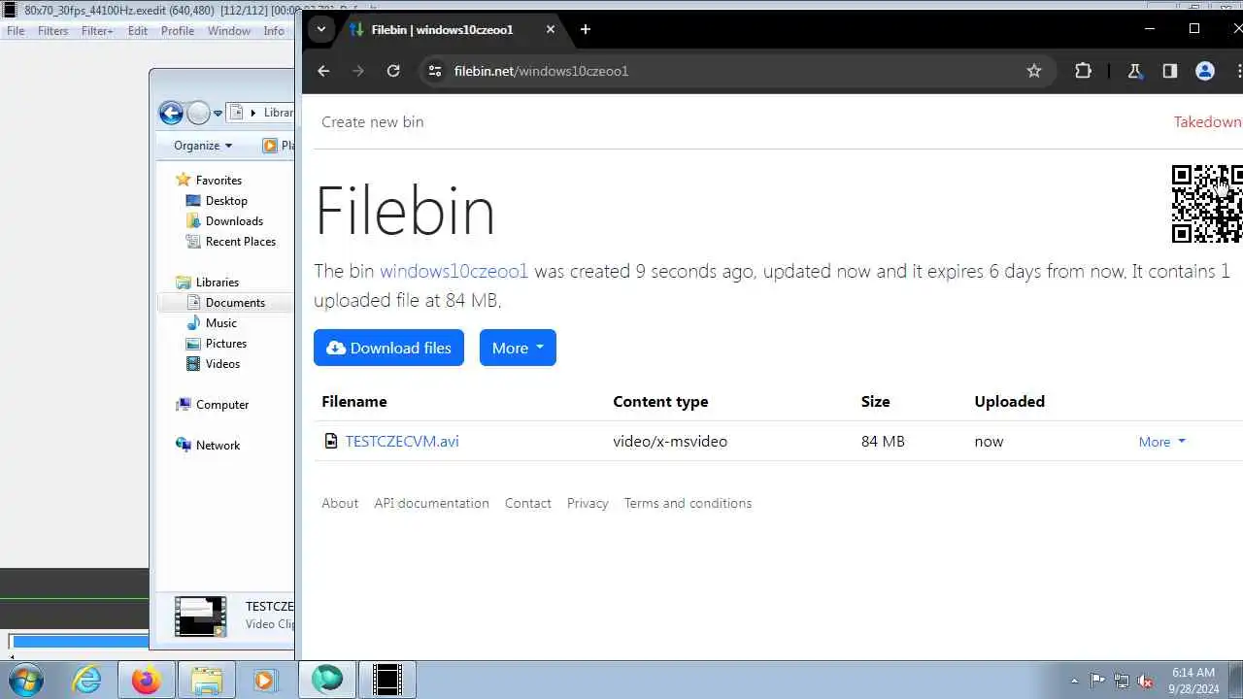Open Chrome extensions puzzle icon
The image size is (1243, 699).
click(x=1083, y=71)
